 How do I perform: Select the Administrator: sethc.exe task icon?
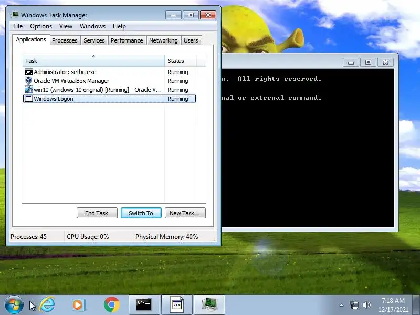[29, 72]
